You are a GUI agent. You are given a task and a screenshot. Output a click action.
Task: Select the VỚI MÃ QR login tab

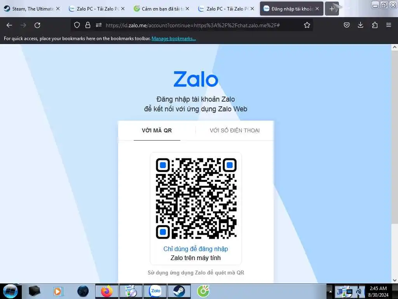pos(157,130)
